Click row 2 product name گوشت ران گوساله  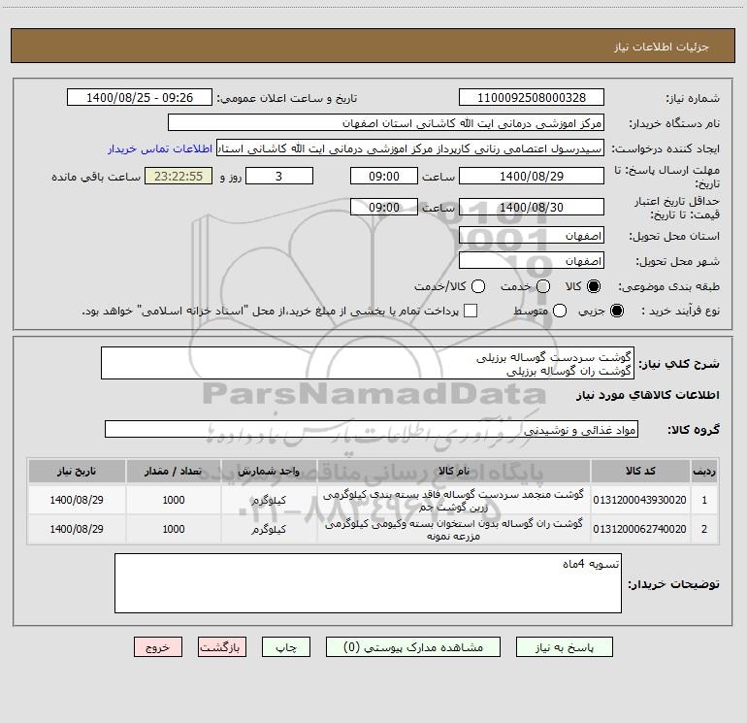coord(454,529)
